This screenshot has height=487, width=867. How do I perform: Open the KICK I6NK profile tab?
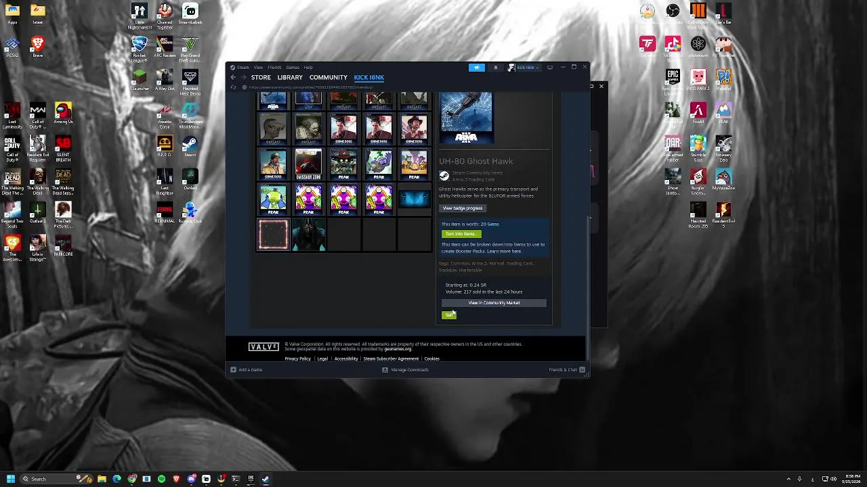[368, 78]
